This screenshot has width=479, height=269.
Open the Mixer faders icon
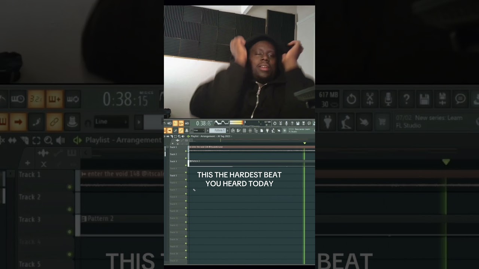250,130
